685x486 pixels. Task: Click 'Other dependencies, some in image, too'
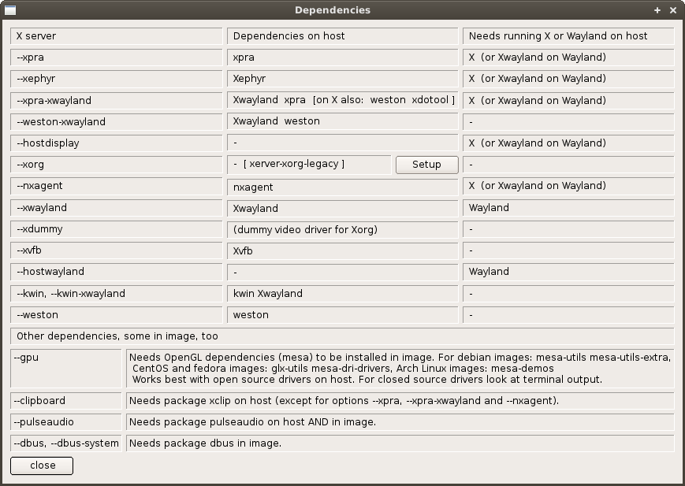point(342,336)
